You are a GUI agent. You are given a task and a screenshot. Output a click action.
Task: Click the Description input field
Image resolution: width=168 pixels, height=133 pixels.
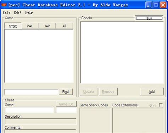40,121
